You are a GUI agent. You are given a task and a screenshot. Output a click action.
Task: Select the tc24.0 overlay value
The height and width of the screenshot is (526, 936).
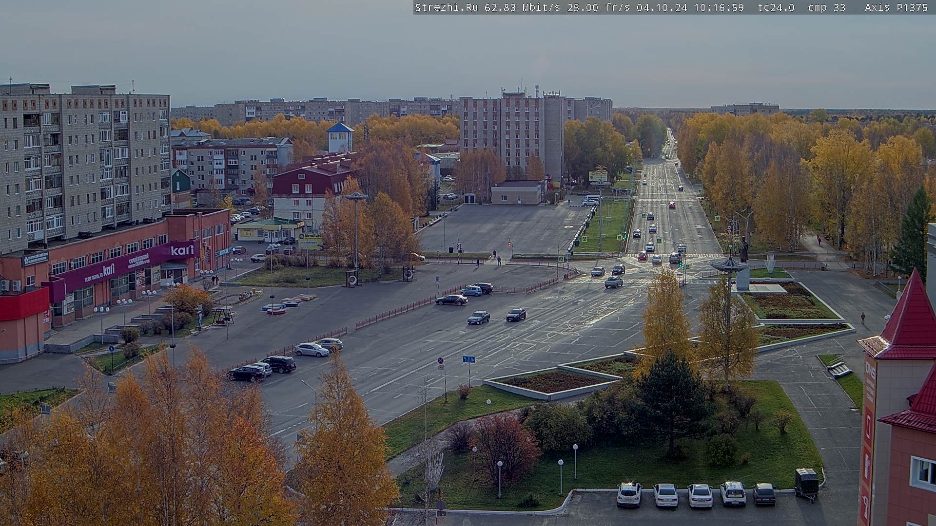[777, 7]
